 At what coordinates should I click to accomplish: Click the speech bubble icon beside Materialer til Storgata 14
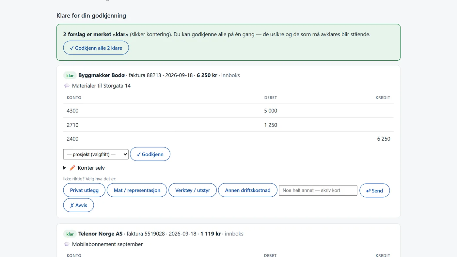pos(67,86)
